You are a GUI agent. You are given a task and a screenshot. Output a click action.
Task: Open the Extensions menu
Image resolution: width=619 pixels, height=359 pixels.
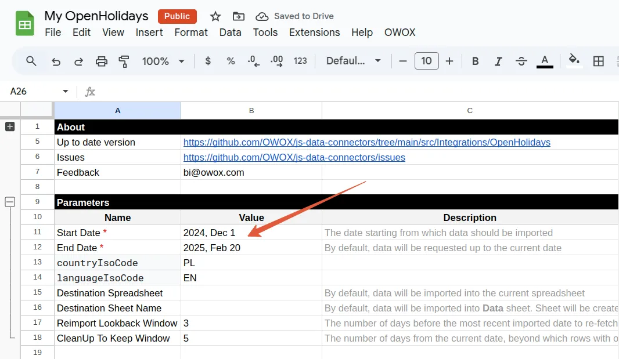pyautogui.click(x=314, y=32)
